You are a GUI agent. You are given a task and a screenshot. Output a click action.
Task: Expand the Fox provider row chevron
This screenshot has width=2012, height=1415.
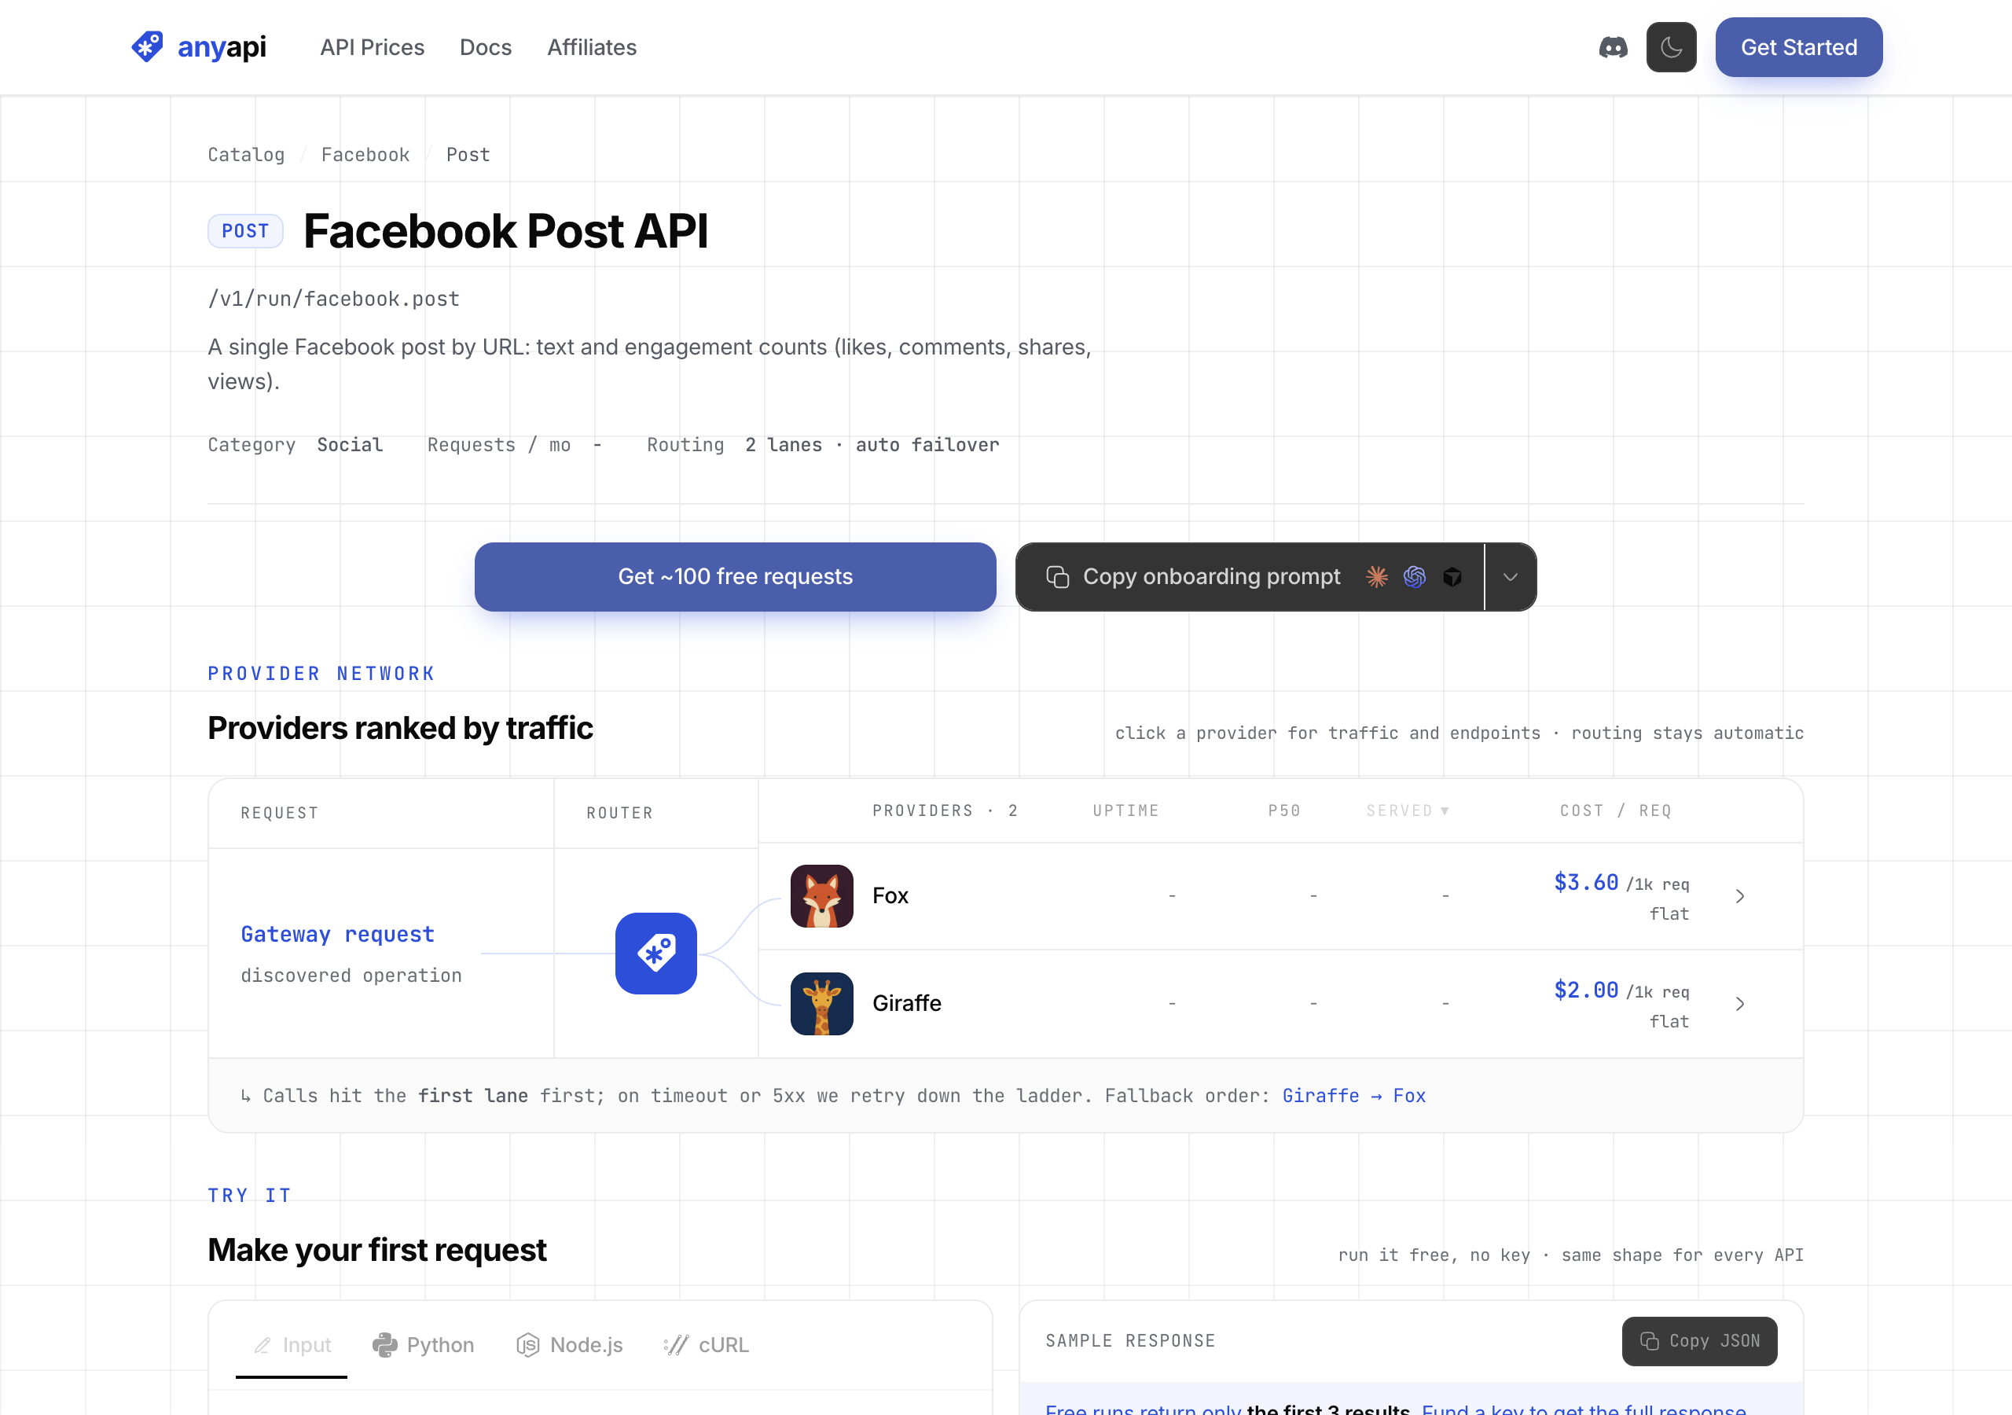tap(1740, 896)
